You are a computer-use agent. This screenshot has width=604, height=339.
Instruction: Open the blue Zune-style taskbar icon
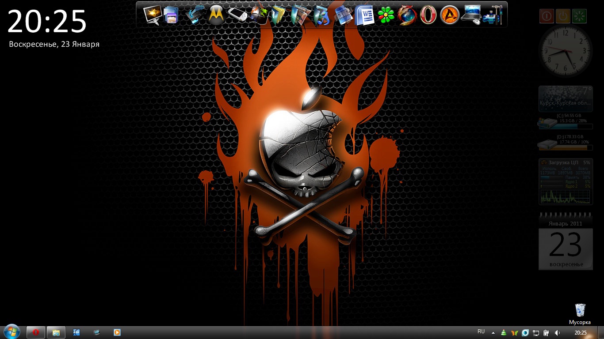(x=76, y=332)
